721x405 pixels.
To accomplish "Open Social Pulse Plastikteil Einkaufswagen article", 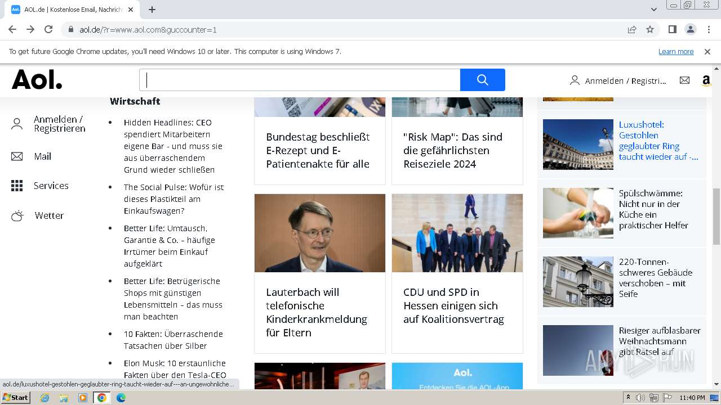I will [x=173, y=199].
